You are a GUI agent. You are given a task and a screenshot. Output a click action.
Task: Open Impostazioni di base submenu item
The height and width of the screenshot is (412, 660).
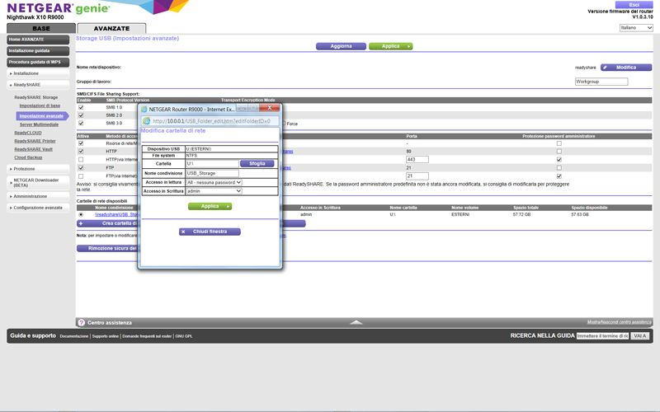coord(40,106)
